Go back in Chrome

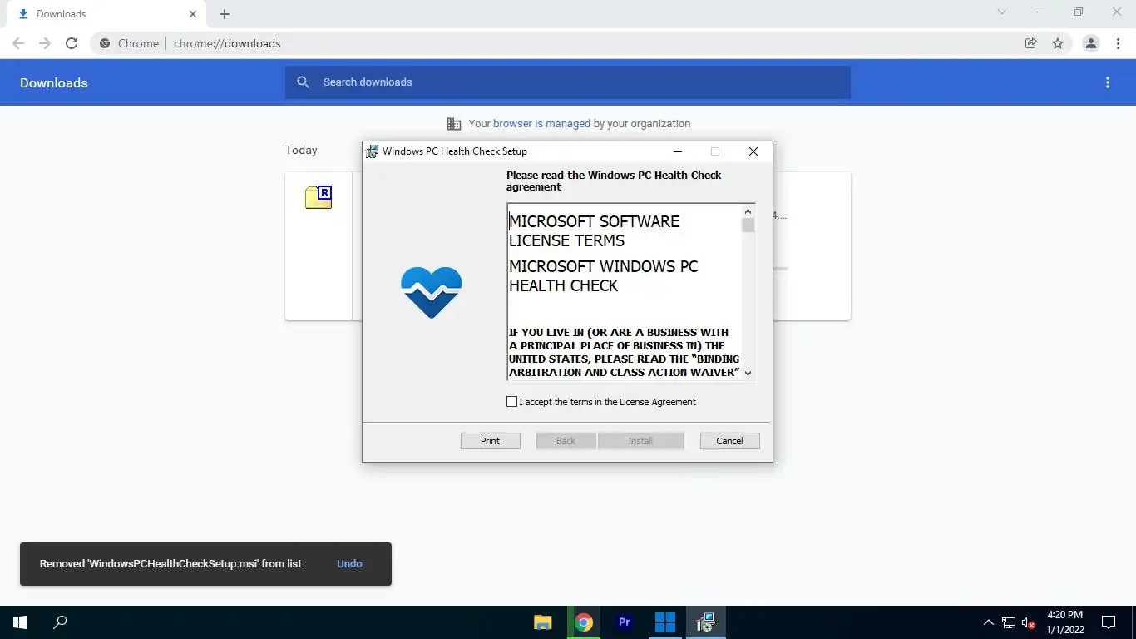18,43
